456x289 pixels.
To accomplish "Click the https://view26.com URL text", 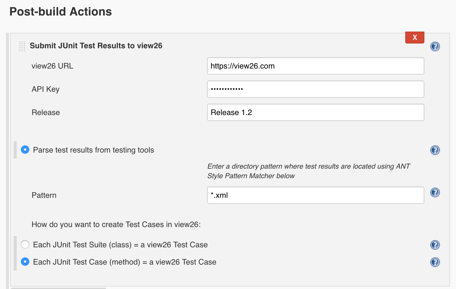I will pyautogui.click(x=315, y=66).
